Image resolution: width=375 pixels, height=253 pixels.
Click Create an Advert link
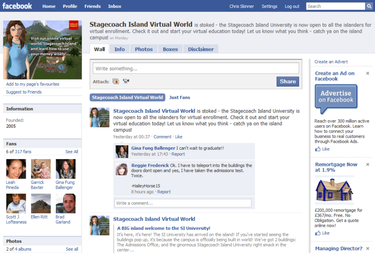coord(331,62)
